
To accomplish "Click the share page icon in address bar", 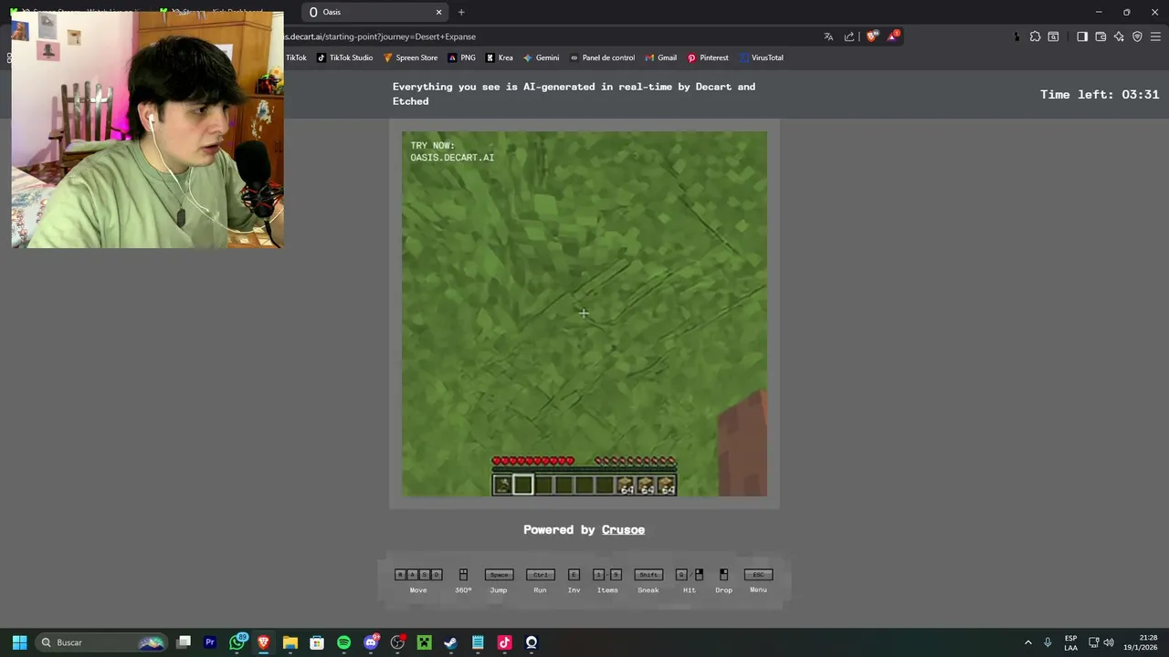I will click(x=849, y=36).
